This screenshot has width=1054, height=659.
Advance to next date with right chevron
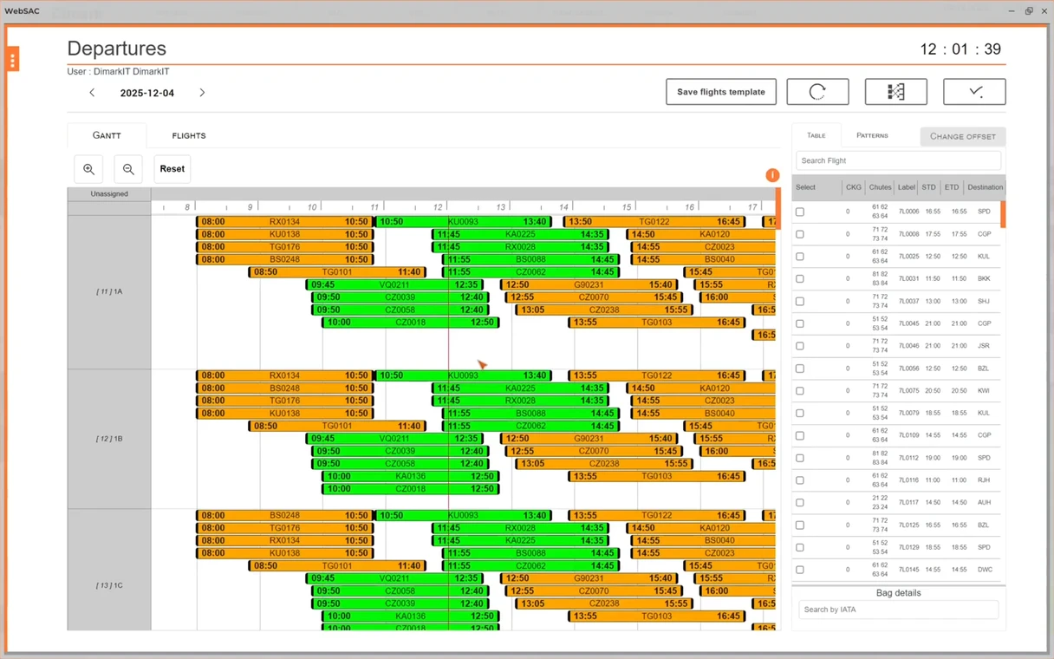click(202, 93)
